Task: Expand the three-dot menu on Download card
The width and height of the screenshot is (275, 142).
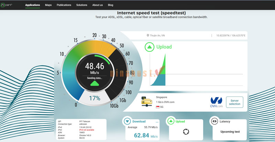Action: (157, 121)
